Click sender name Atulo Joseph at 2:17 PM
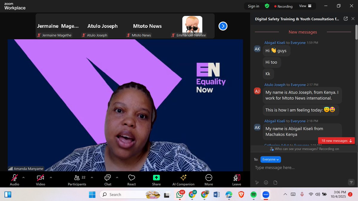The height and width of the screenshot is (201, 358). coord(275,85)
